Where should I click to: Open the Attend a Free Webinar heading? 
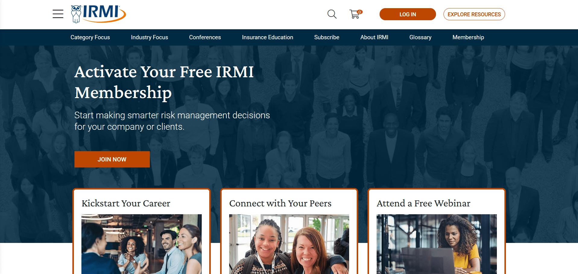[x=423, y=203]
